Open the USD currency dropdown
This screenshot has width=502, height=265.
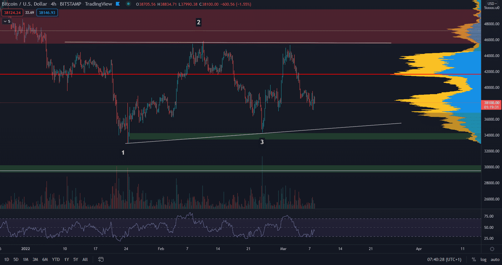(492, 4)
